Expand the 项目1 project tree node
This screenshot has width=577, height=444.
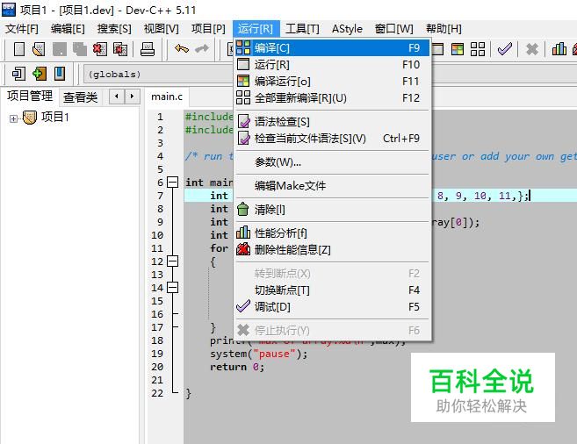pos(13,118)
